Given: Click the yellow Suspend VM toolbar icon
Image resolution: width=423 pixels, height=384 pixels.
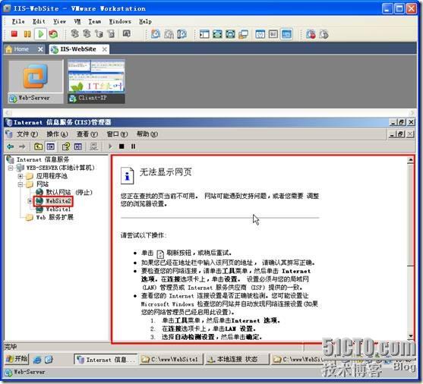Looking at the screenshot, I should tap(27, 34).
